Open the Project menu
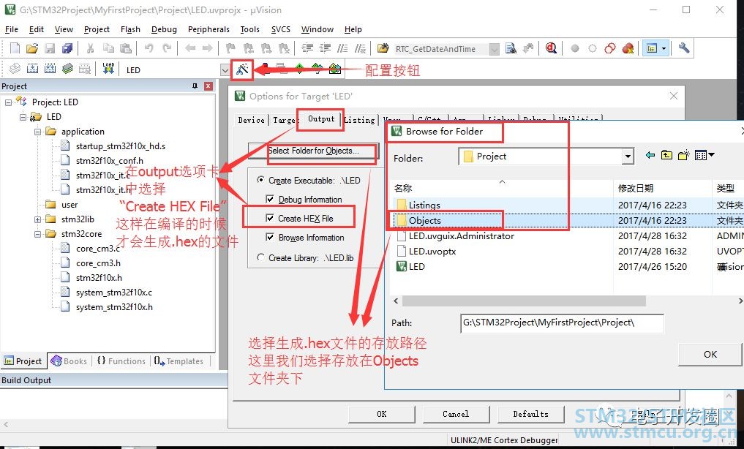This screenshot has width=744, height=449. coord(97,29)
